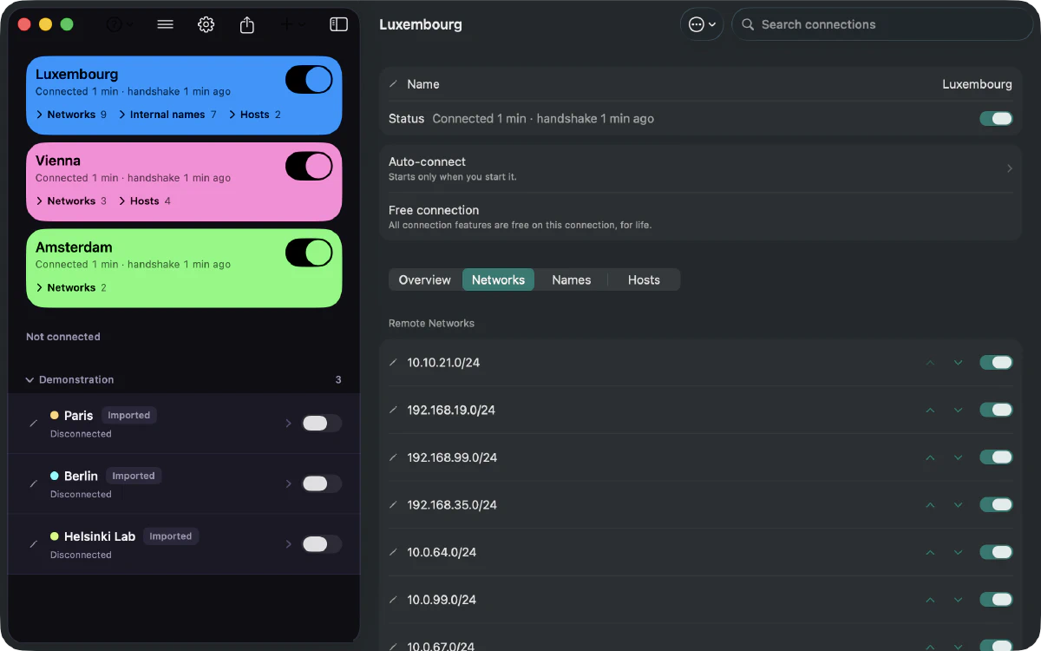Expand Hosts 4 in Vienna card
The height and width of the screenshot is (651, 1041).
tap(145, 201)
